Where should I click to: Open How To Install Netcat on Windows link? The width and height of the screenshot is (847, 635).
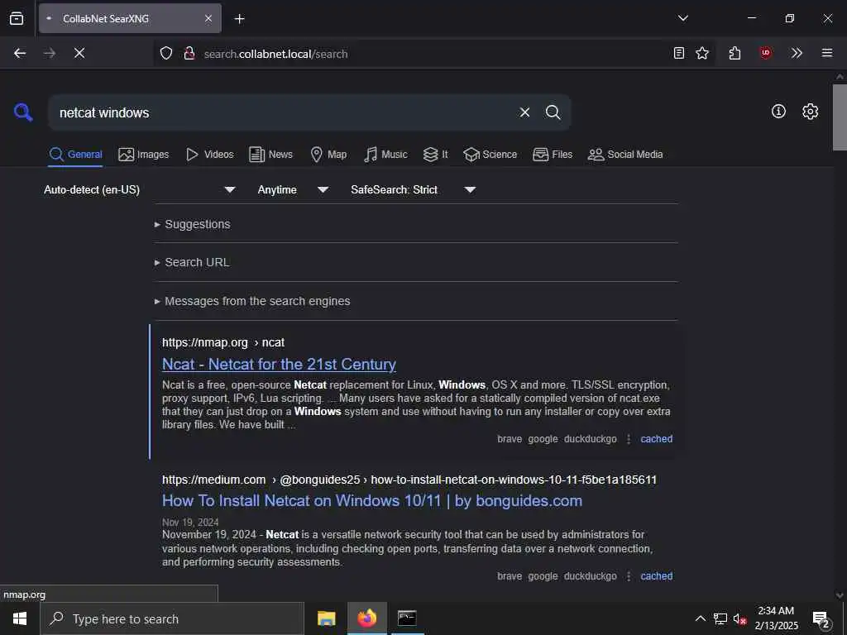(372, 500)
